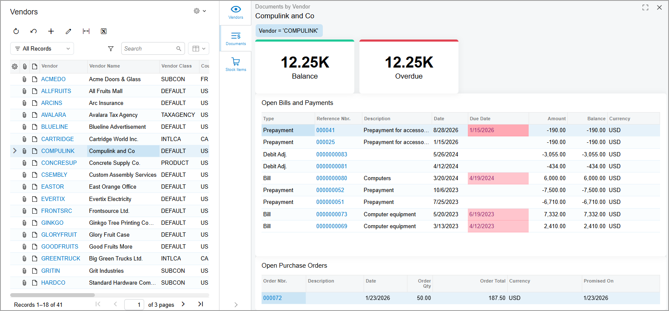The width and height of the screenshot is (669, 311).
Task: Click the pencil edit icon
Action: [68, 31]
